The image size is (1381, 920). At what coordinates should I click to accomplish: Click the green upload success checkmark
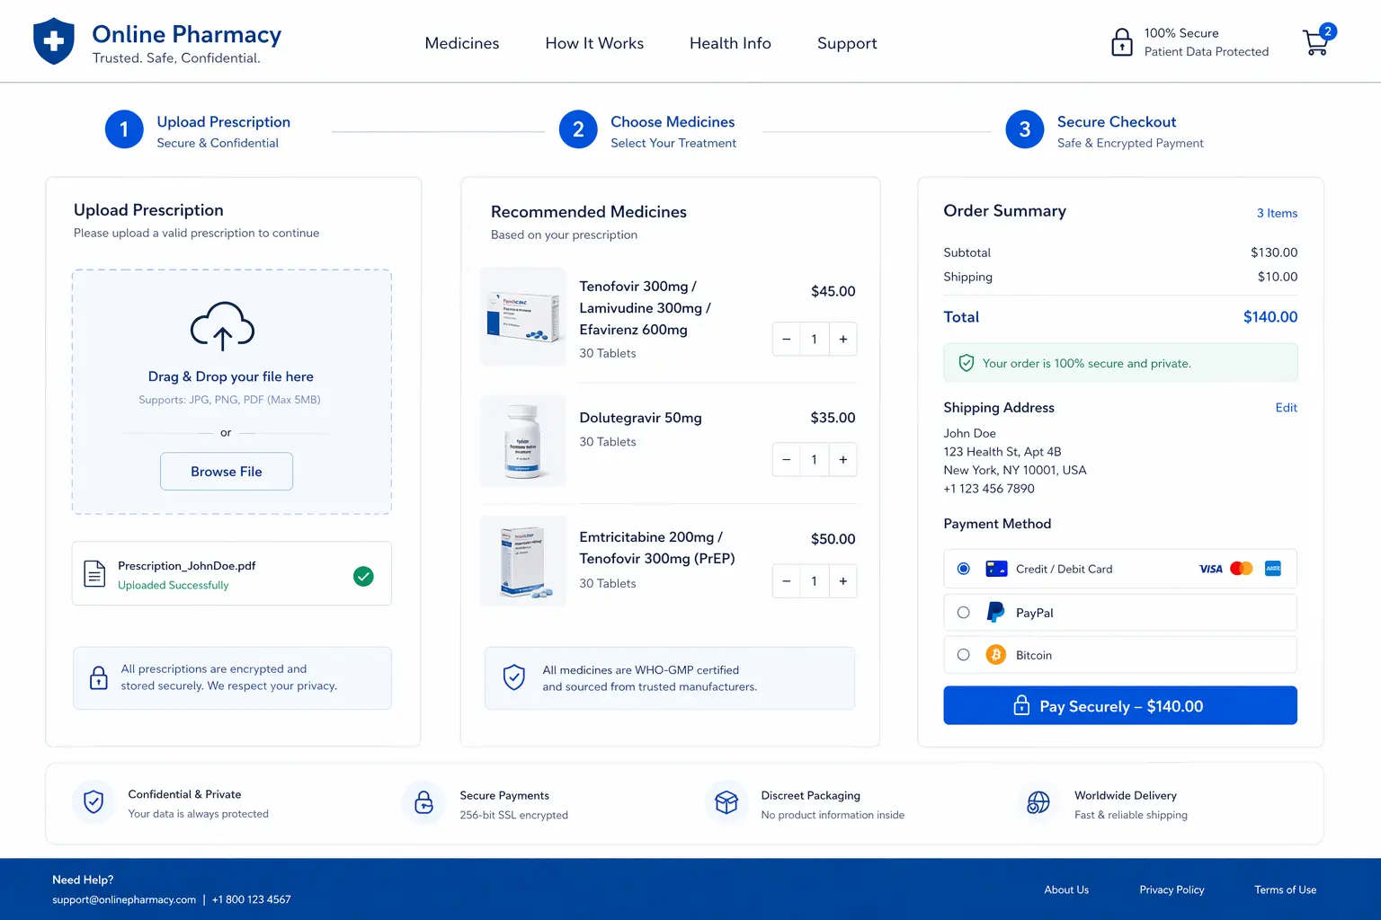point(363,576)
